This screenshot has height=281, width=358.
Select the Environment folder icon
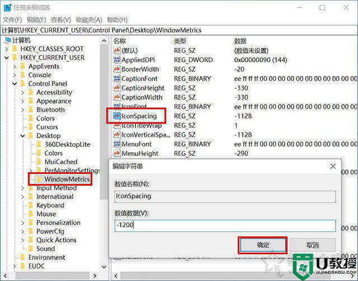[22, 258]
